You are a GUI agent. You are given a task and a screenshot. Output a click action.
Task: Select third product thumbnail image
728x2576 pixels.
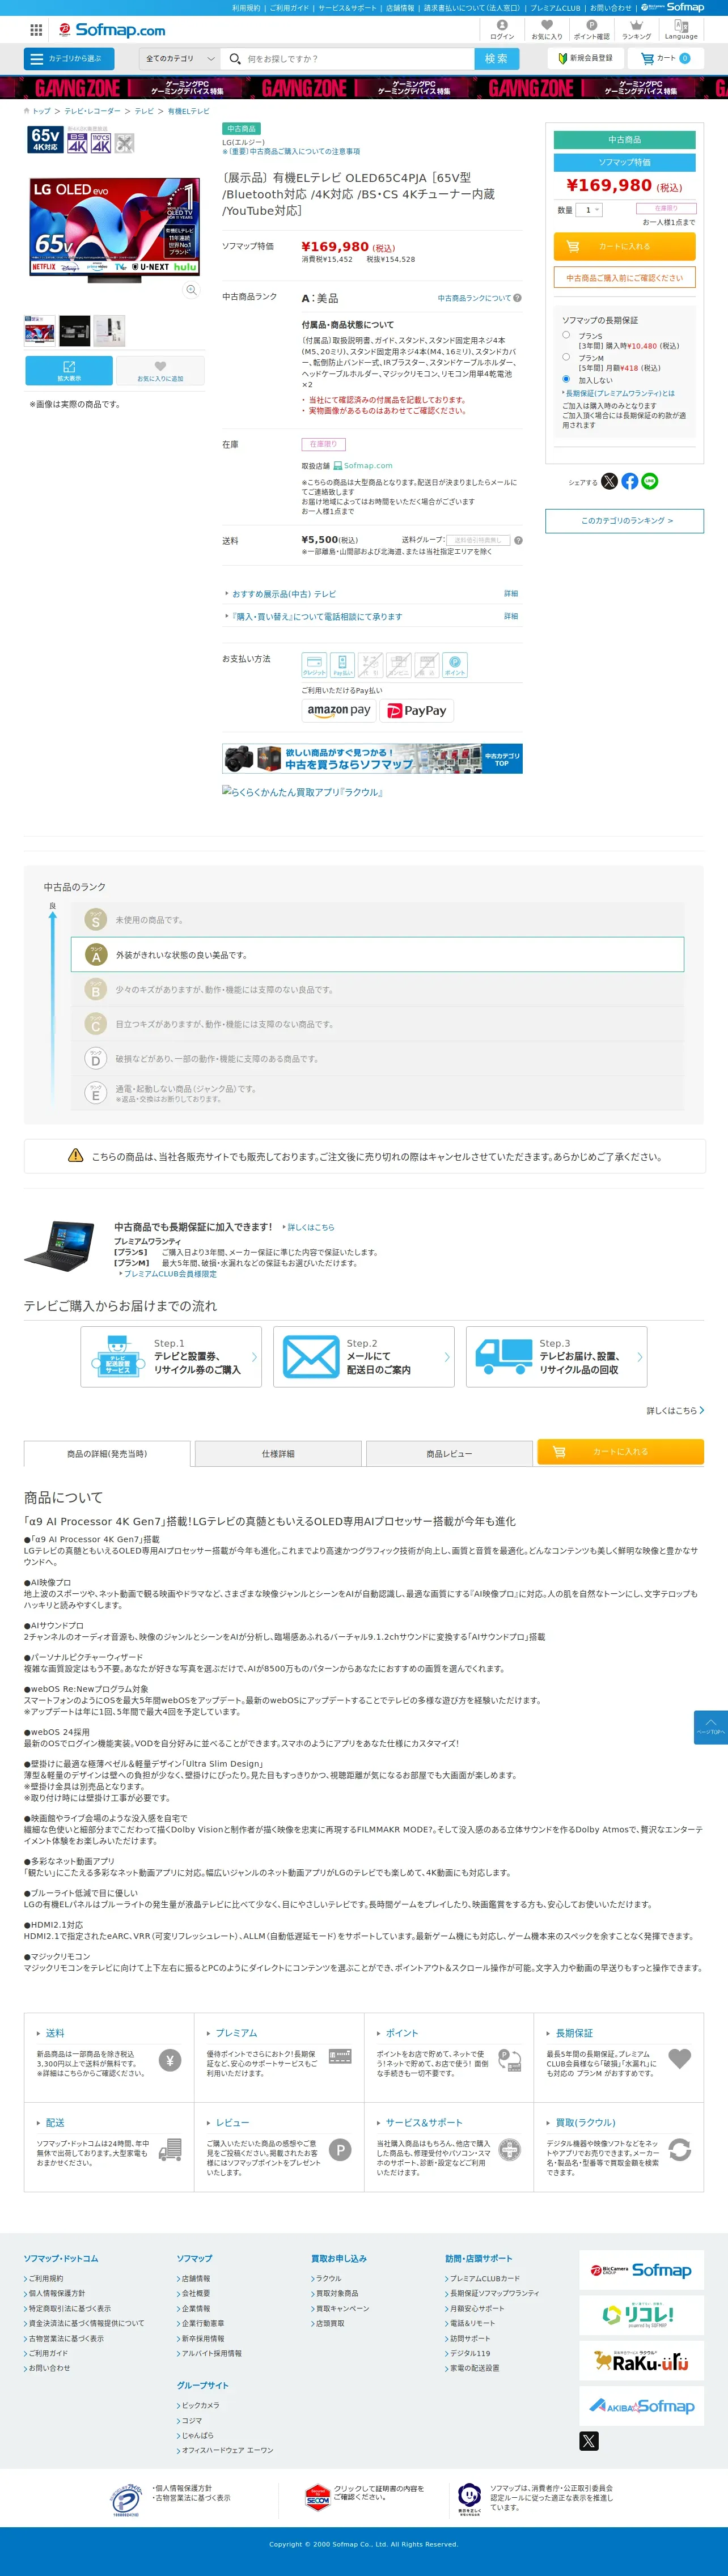(x=109, y=330)
